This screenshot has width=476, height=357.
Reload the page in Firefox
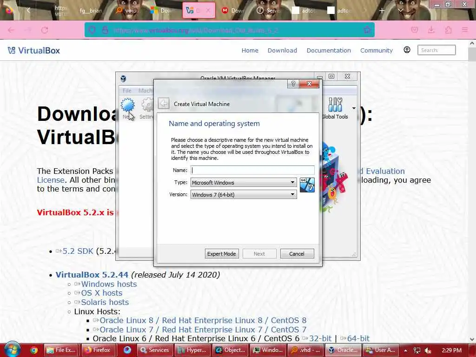click(45, 30)
